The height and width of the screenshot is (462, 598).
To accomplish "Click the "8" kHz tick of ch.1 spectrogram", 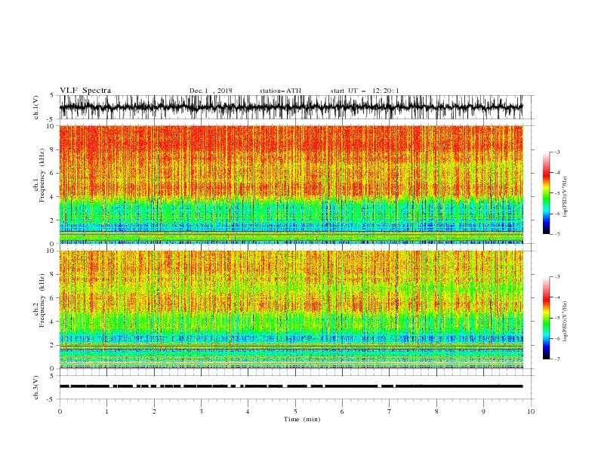I will (x=53, y=149).
